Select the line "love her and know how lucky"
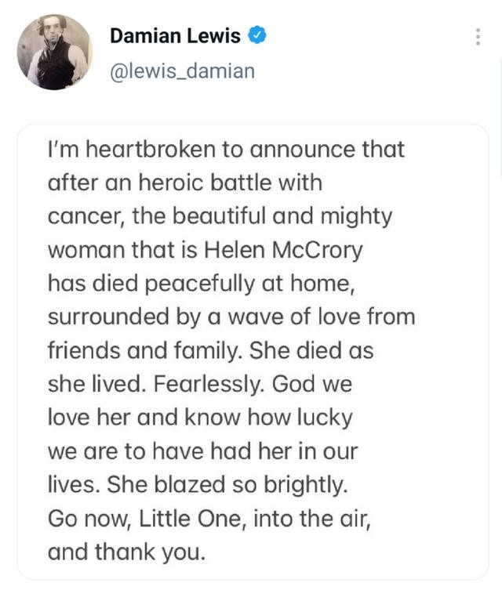502x590 pixels. (x=200, y=418)
